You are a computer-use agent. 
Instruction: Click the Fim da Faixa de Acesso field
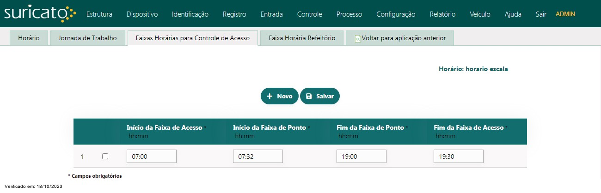click(459, 157)
